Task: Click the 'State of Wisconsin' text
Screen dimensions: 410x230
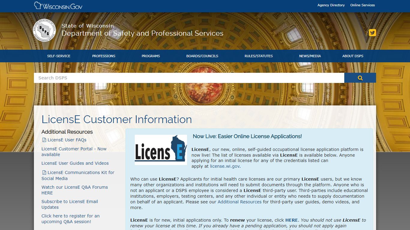Action: (x=88, y=26)
